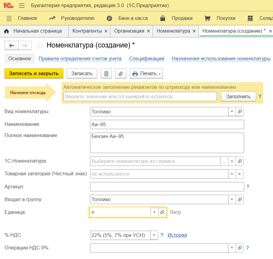273x259 pixels.
Task: Click the Заполнить button
Action: 238,97
